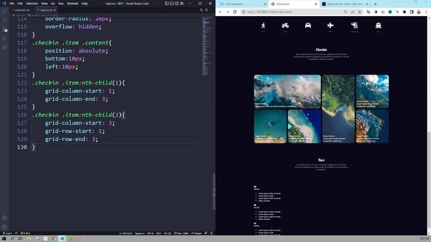Open the Selection menu
431x242 pixels.
click(x=32, y=3)
